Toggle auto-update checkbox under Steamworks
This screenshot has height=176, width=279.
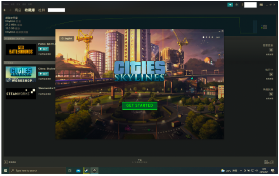coord(39,94)
